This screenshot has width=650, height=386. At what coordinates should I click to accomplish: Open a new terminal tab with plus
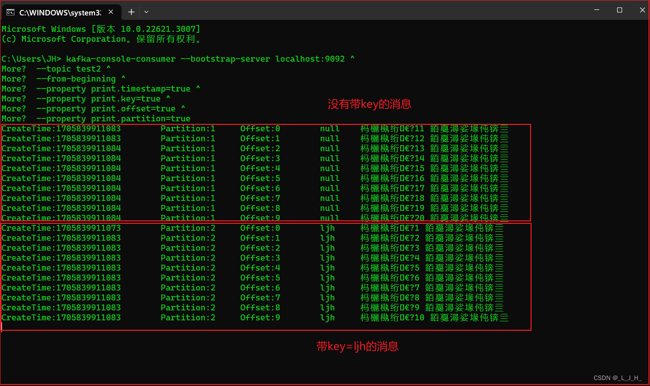click(x=131, y=12)
